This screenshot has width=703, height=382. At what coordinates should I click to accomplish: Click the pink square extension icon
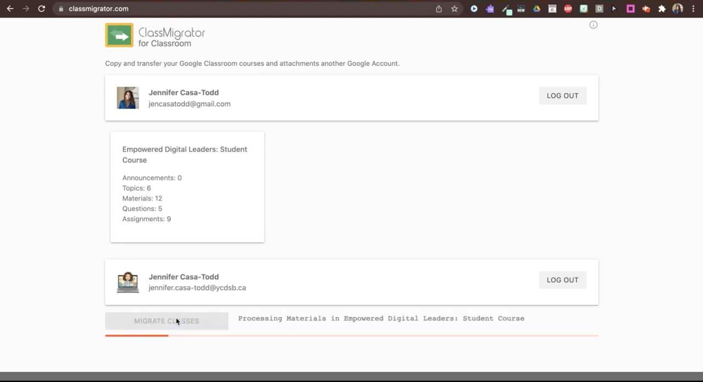(630, 9)
